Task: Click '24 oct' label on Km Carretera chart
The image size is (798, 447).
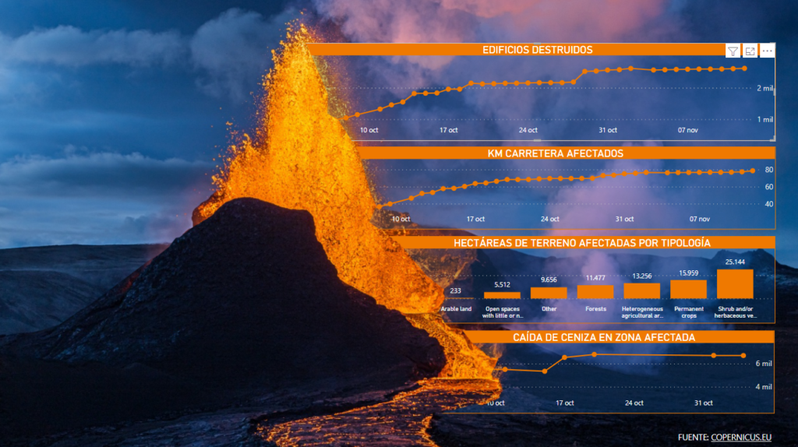Action: point(549,219)
